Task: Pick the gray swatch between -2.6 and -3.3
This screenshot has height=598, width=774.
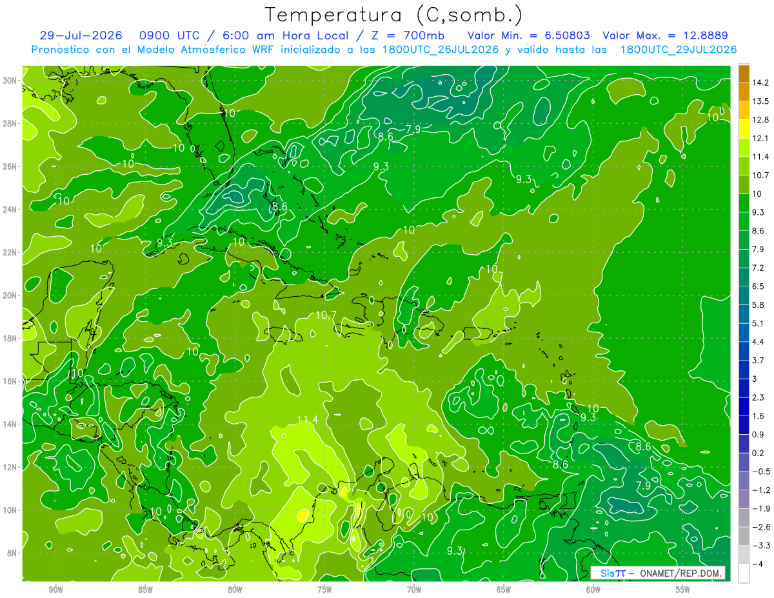Action: 744,536
